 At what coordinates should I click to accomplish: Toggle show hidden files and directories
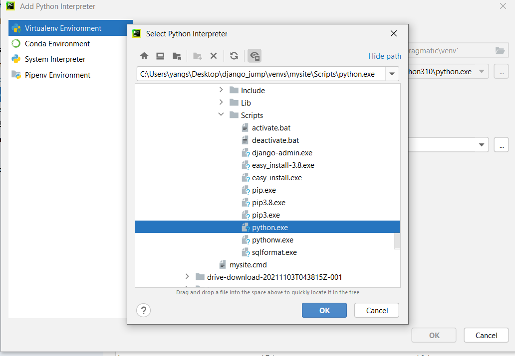[x=254, y=56]
